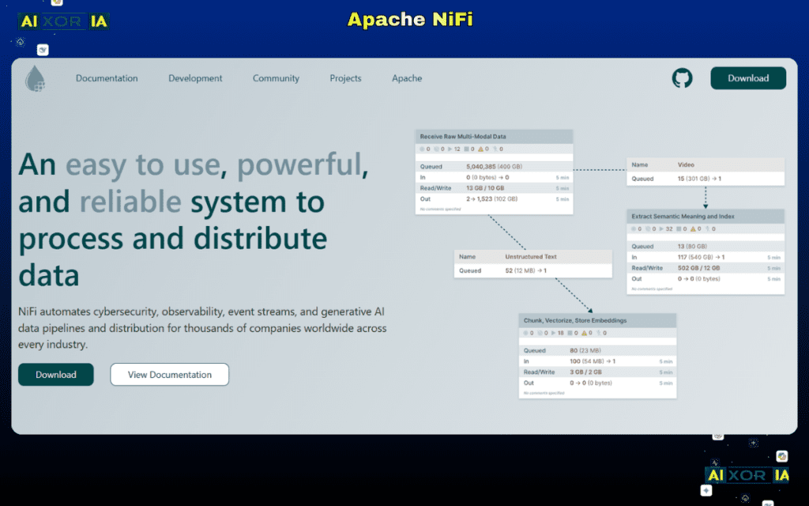This screenshot has width=809, height=506.
Task: Click the invalid processors icon on Extract Semantic panel
Action: point(678,229)
